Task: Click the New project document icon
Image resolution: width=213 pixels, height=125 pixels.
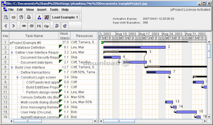Action: point(6,17)
